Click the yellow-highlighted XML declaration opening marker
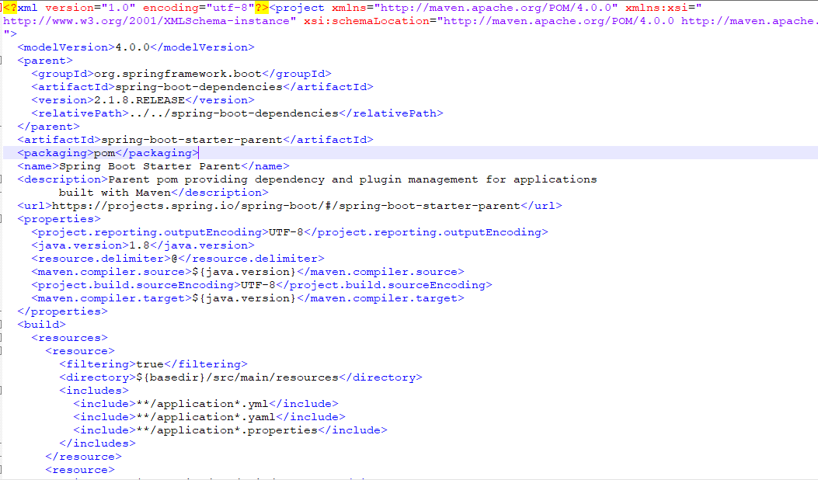The image size is (818, 480). [10, 8]
